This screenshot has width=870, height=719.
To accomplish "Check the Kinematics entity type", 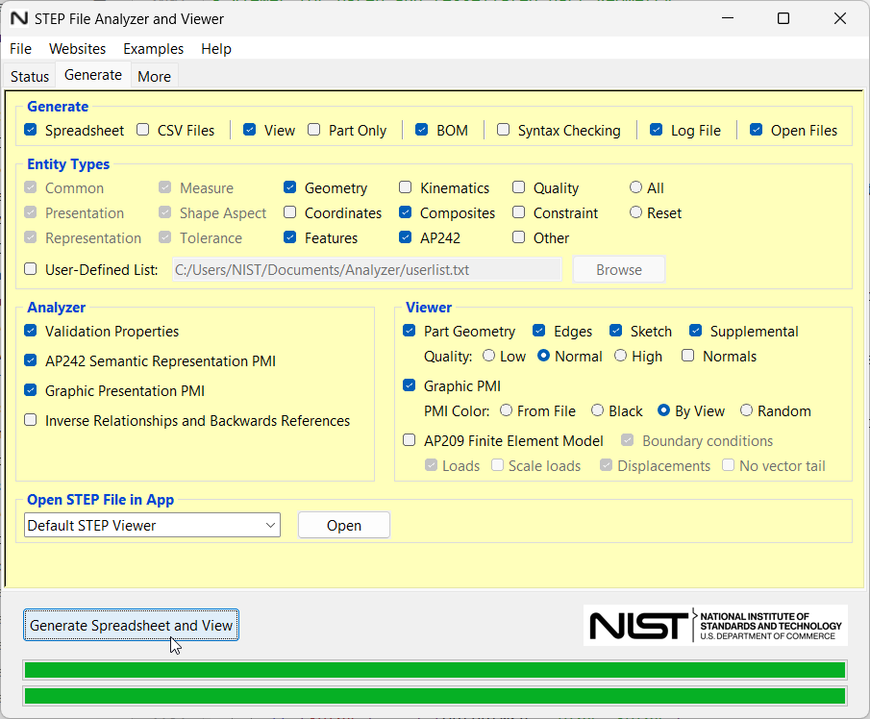I will coord(404,187).
